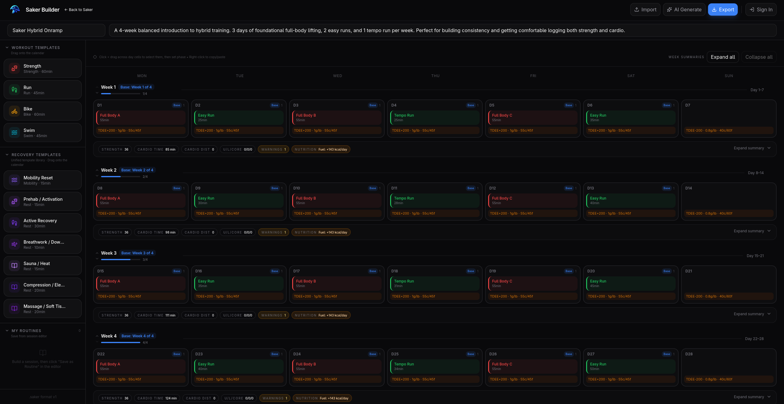This screenshot has width=784, height=404.
Task: Click the Export button
Action: (x=723, y=9)
